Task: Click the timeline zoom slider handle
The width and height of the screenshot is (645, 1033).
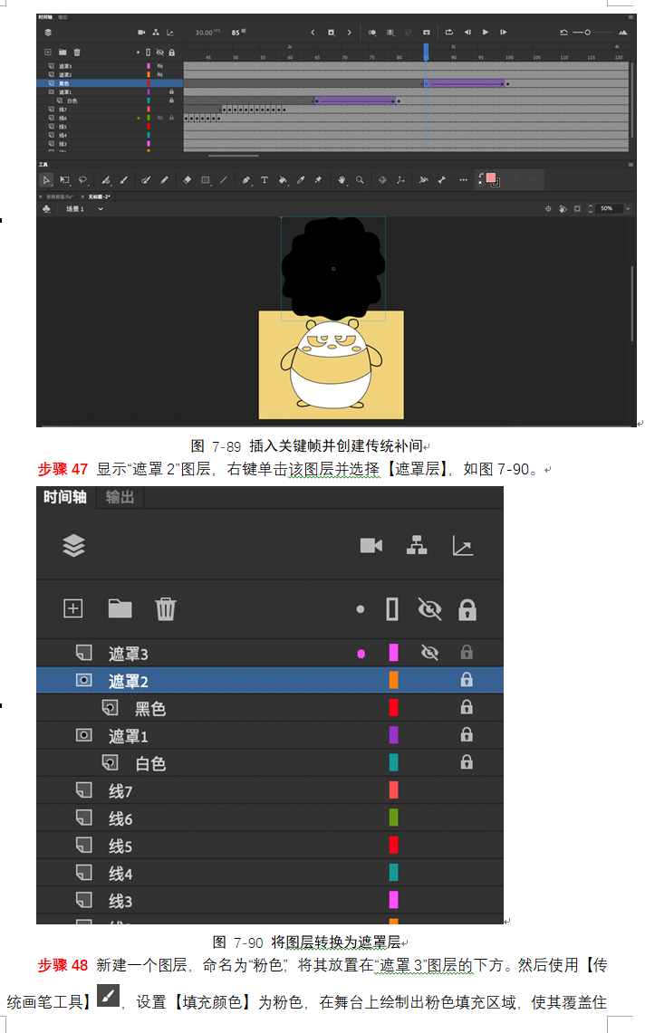Action: 588,33
